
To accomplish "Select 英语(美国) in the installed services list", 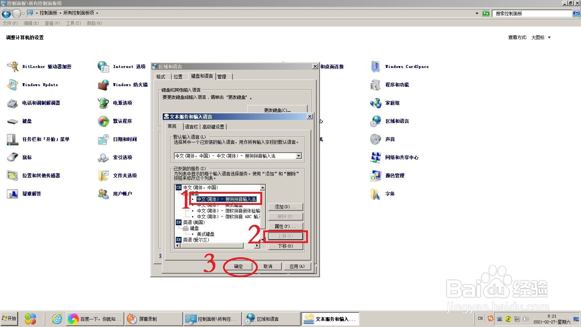I will [x=192, y=222].
